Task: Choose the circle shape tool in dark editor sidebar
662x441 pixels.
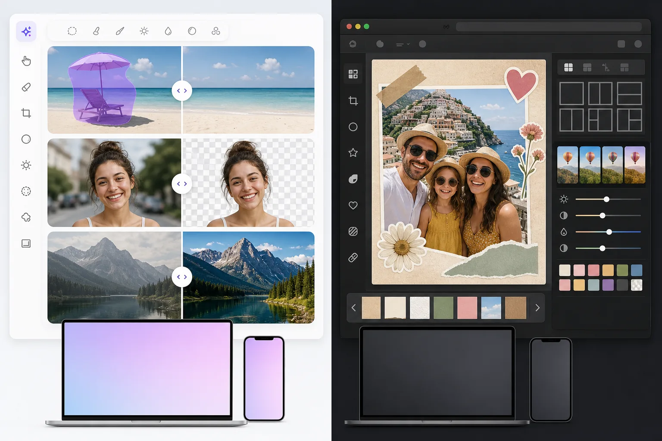Action: 353,127
